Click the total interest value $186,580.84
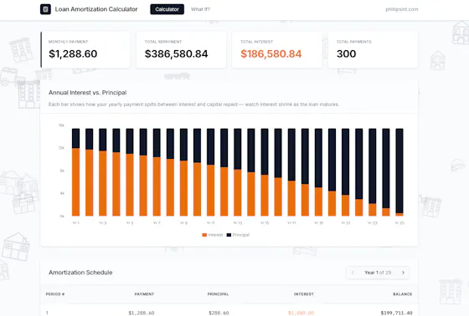Screen dimensions: 469x316 coord(271,54)
